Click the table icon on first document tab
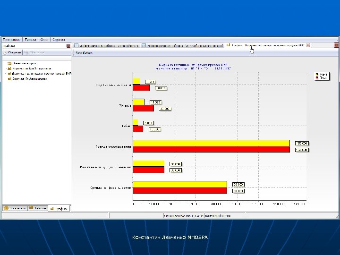 (76, 45)
